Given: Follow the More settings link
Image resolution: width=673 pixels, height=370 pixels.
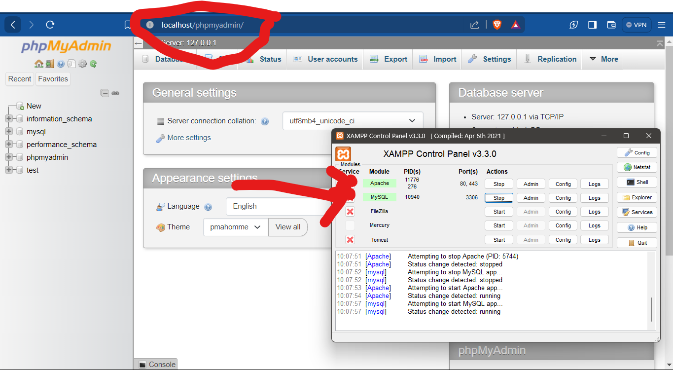Looking at the screenshot, I should [189, 138].
